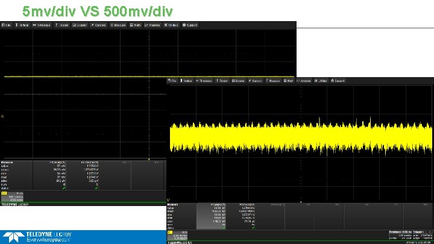Open Display menu in left oscilloscope window
The height and width of the screenshot is (244, 434).
pyautogui.click(x=80, y=25)
